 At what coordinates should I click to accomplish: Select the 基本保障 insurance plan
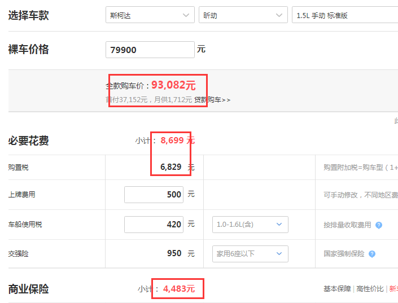337,289
